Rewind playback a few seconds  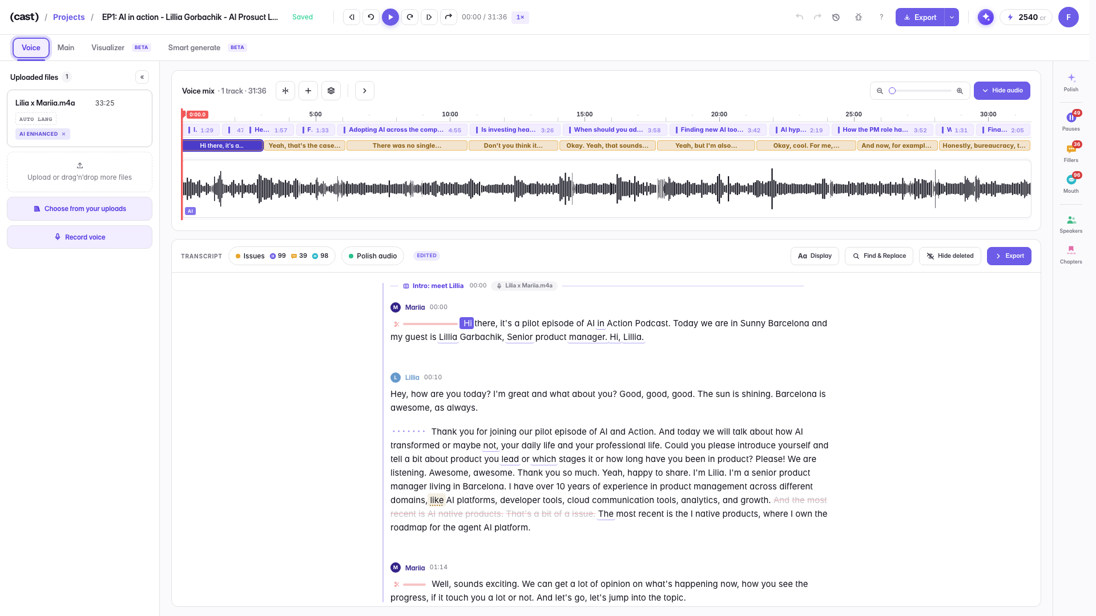(371, 17)
